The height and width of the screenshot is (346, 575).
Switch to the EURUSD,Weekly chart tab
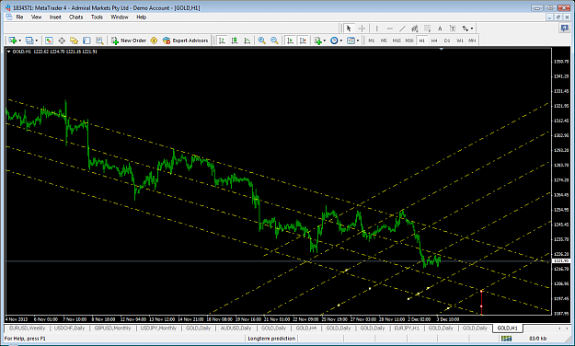27,328
